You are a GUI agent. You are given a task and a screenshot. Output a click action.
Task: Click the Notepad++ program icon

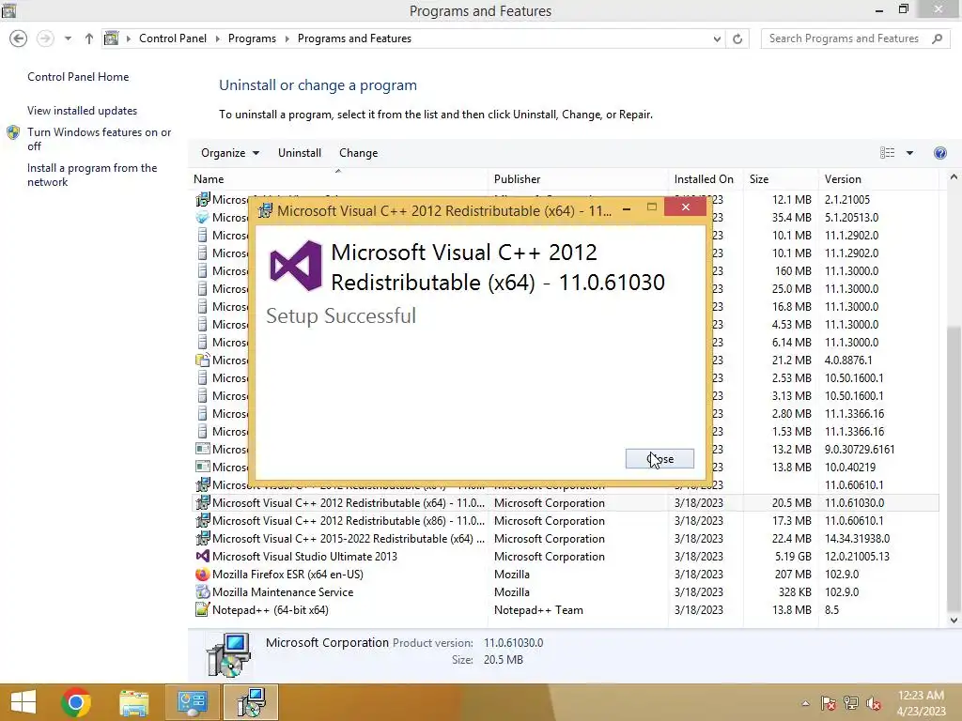tap(203, 610)
